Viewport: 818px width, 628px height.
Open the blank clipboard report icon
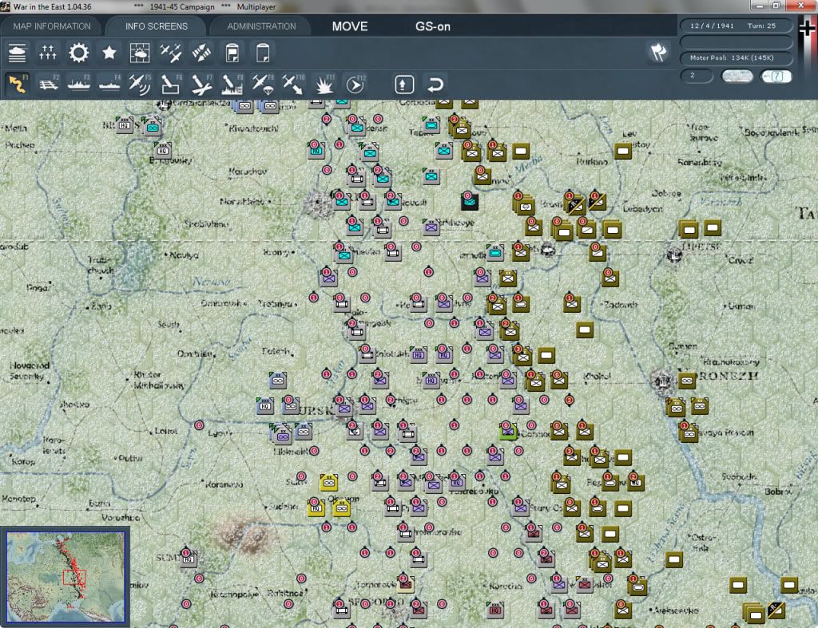pyautogui.click(x=263, y=53)
